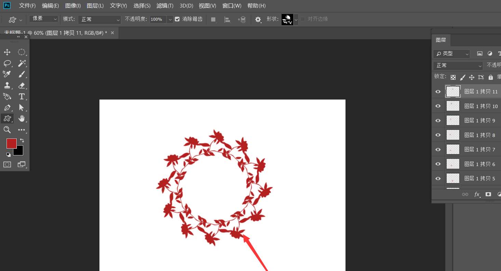The width and height of the screenshot is (501, 271).
Task: Click the red foreground color swatch
Action: click(11, 144)
